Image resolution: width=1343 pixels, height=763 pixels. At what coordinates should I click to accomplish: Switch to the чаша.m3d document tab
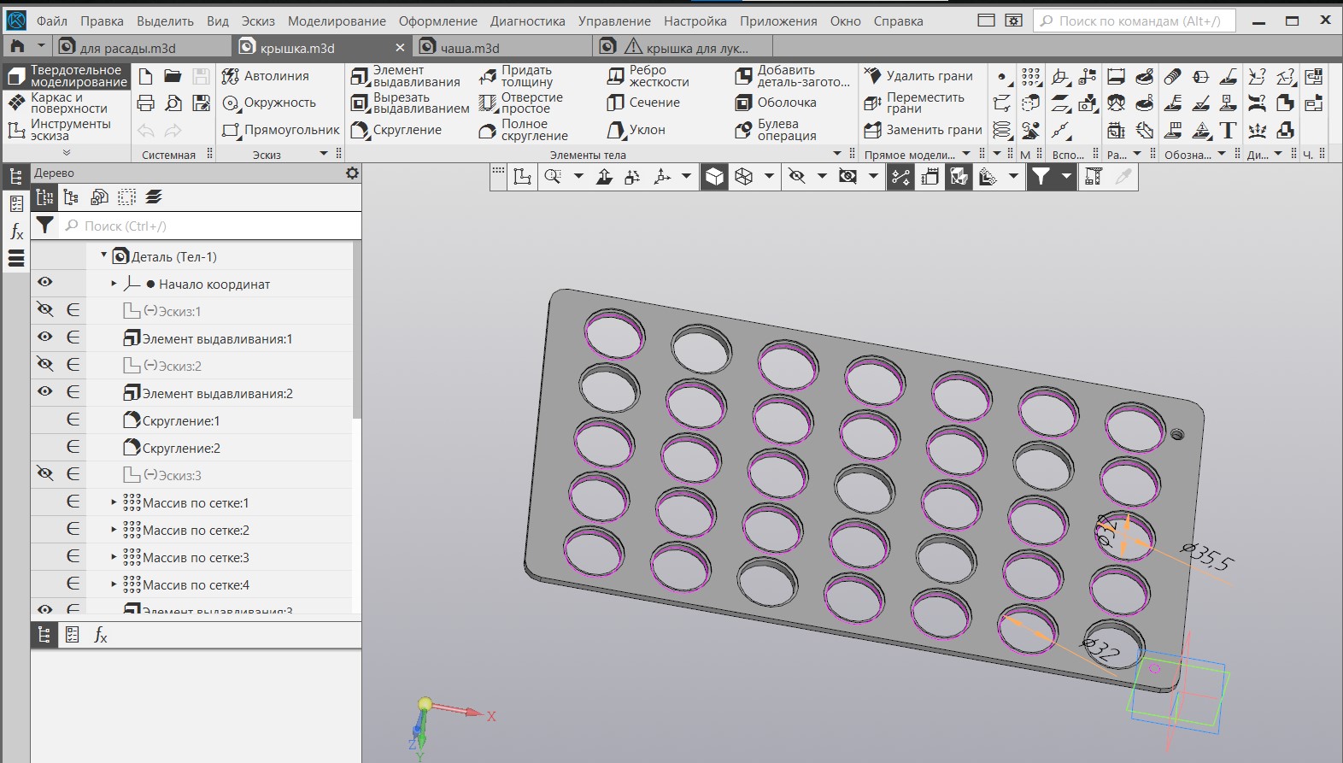(469, 48)
